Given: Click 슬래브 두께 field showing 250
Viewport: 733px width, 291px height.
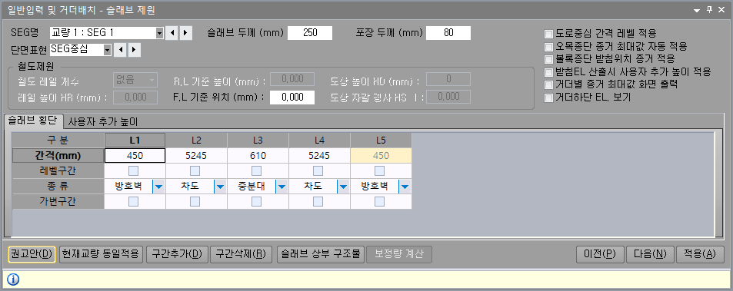Looking at the screenshot, I should pyautogui.click(x=310, y=33).
